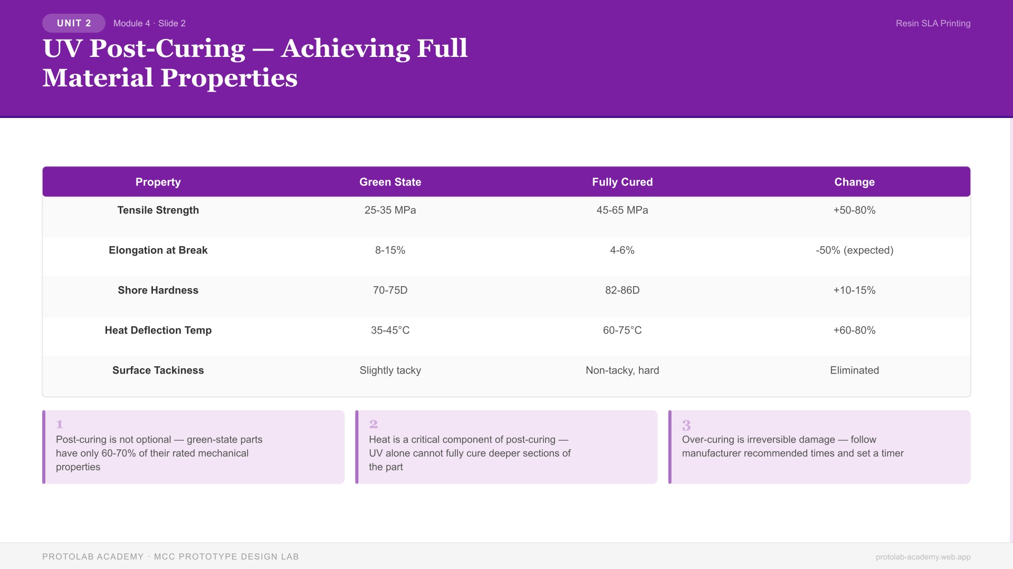This screenshot has width=1013, height=569.
Task: Select the slide title heading
Action: click(x=255, y=63)
